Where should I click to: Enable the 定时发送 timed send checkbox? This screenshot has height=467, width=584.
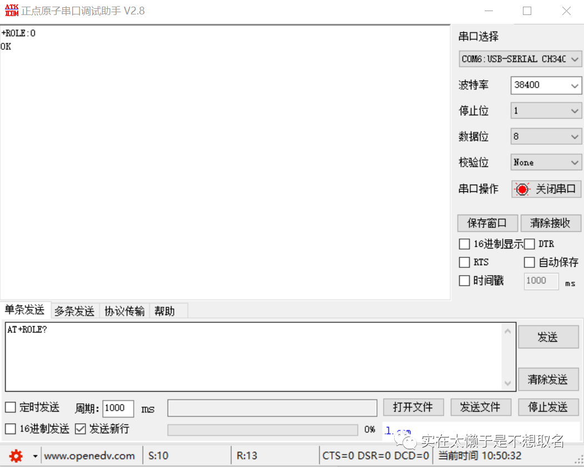point(11,407)
